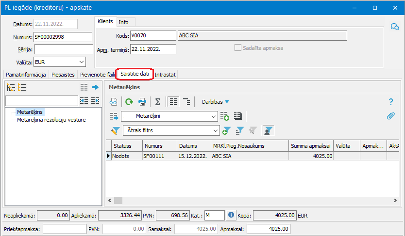
Task: Click the Numurs column header
Action: click(153, 146)
